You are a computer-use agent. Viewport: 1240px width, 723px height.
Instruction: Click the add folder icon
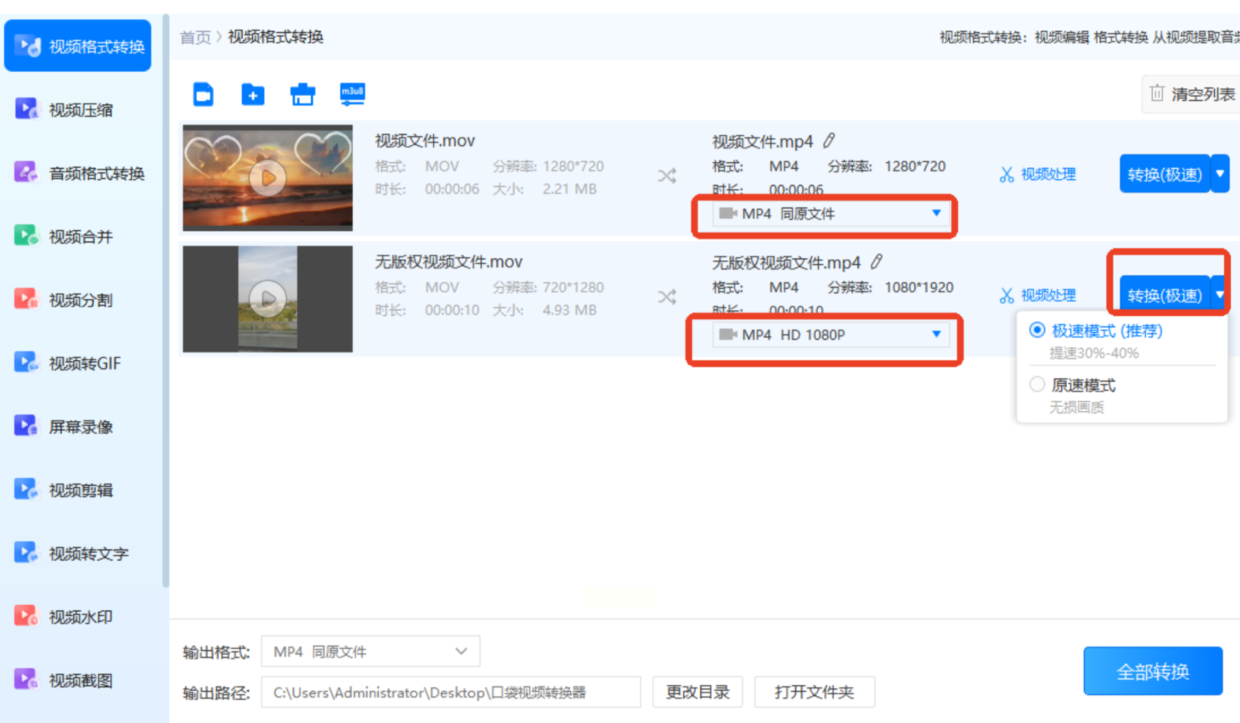[253, 94]
